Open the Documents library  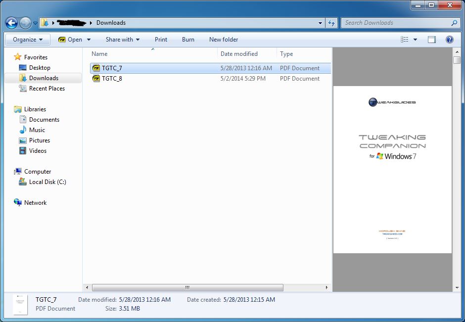[x=44, y=120]
